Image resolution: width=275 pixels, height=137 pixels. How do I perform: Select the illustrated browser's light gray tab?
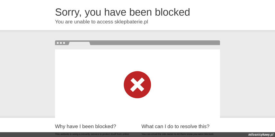79,44
